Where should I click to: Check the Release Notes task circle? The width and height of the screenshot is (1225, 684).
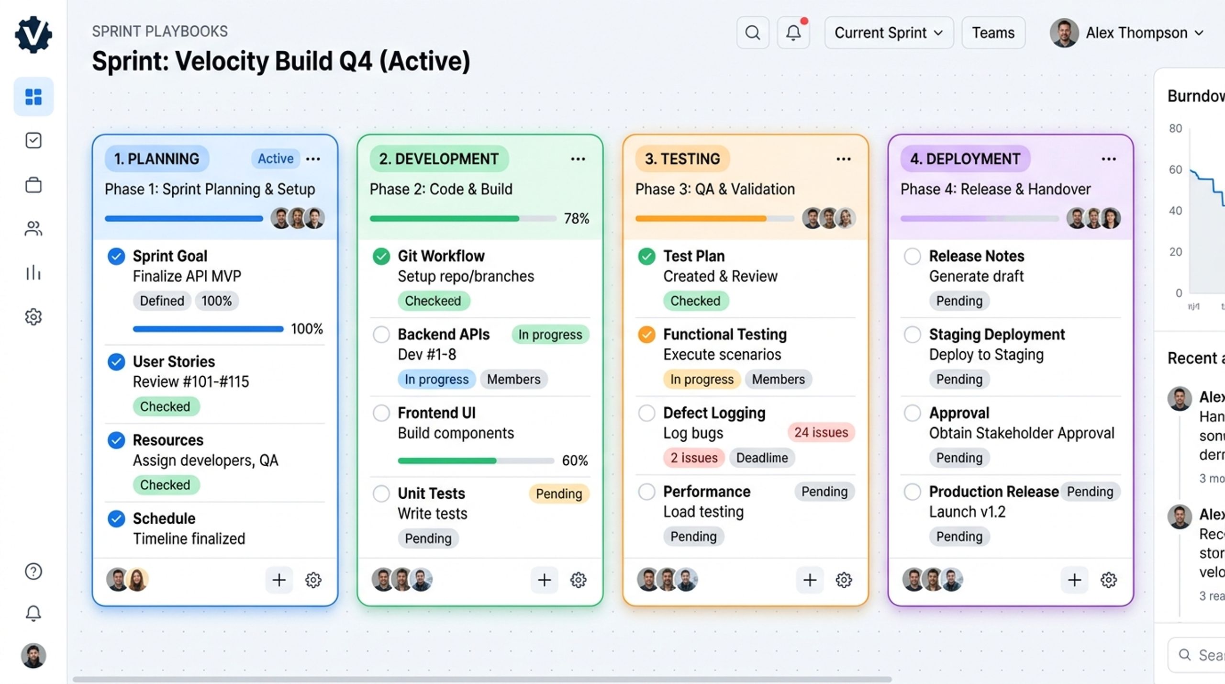coord(912,257)
